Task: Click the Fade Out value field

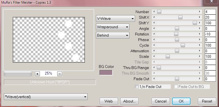Action: click(210, 79)
